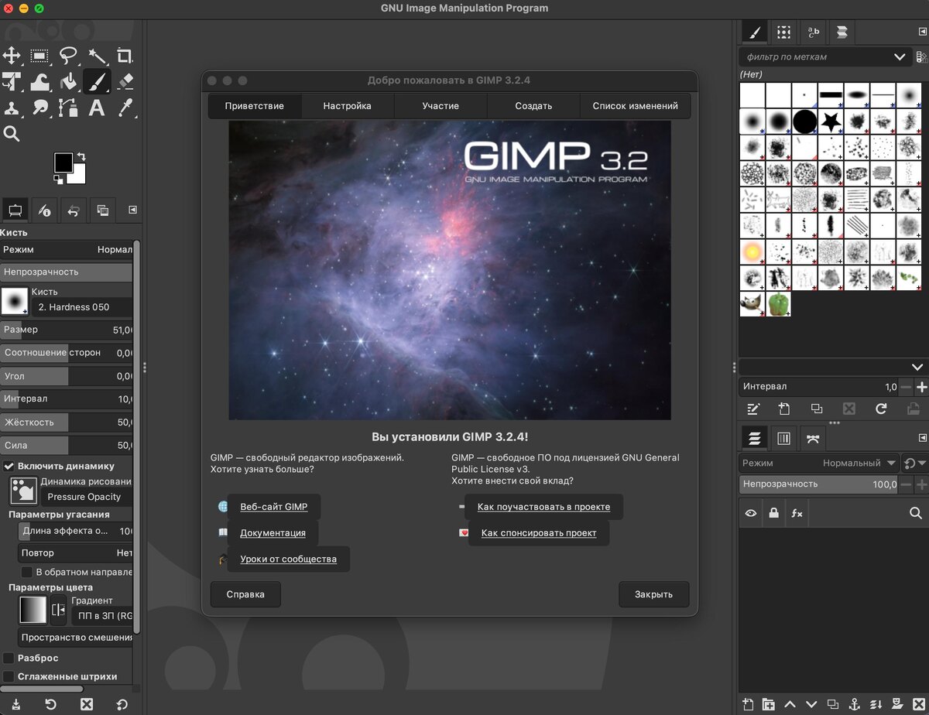Open 'Уроки от сообщества' link
Image resolution: width=929 pixels, height=715 pixels.
[x=288, y=559]
